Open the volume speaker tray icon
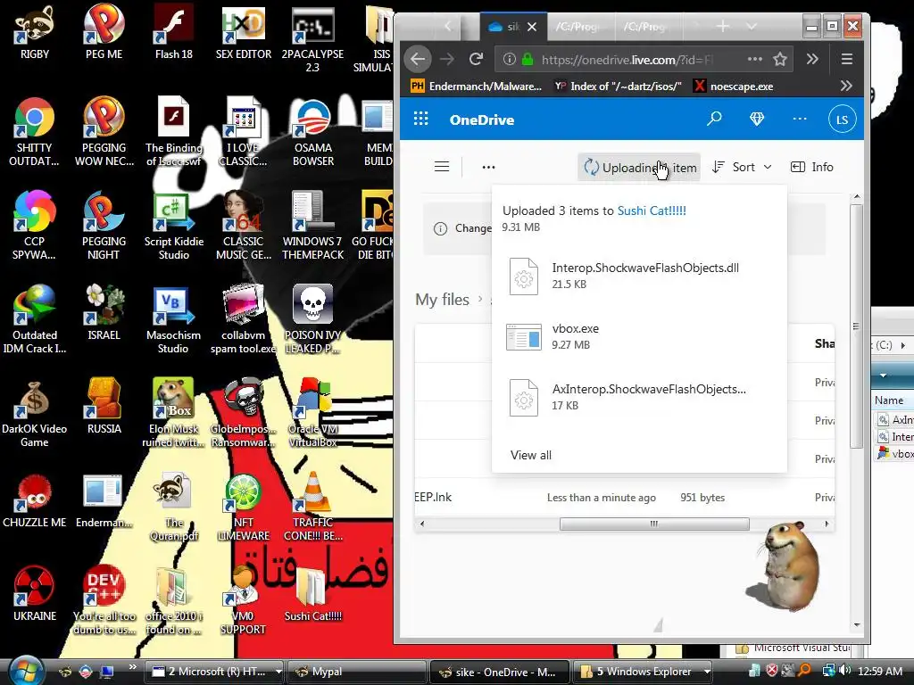Viewport: 914px width, 685px height. coord(845,671)
